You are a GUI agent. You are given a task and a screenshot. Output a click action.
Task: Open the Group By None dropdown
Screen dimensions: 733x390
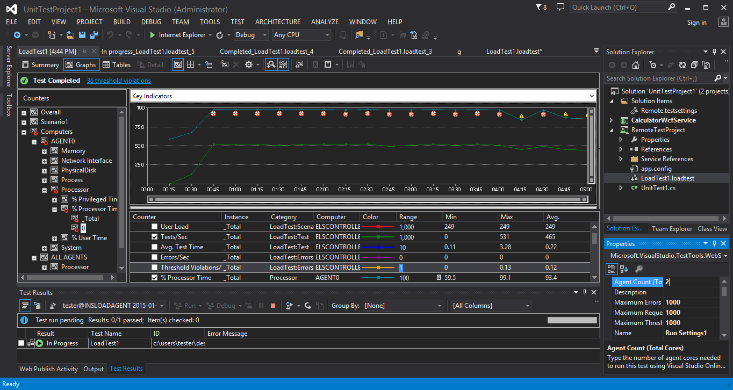[x=403, y=306]
